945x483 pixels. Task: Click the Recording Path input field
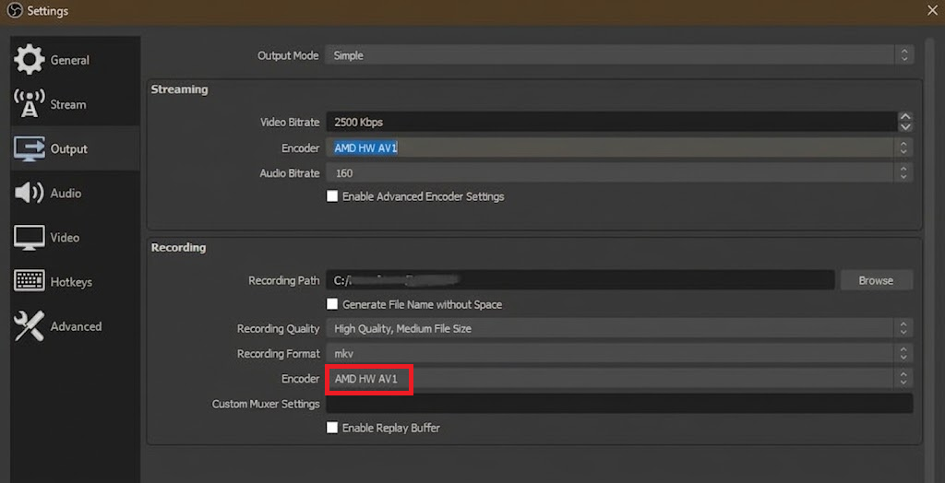coord(580,280)
